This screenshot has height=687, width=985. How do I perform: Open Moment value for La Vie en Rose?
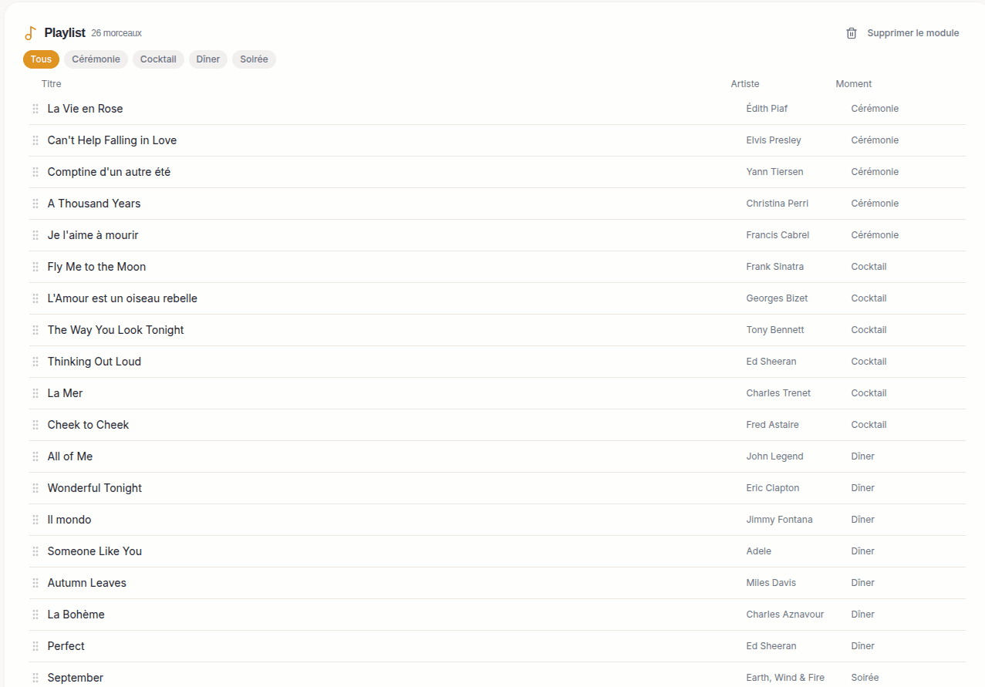[x=875, y=109]
